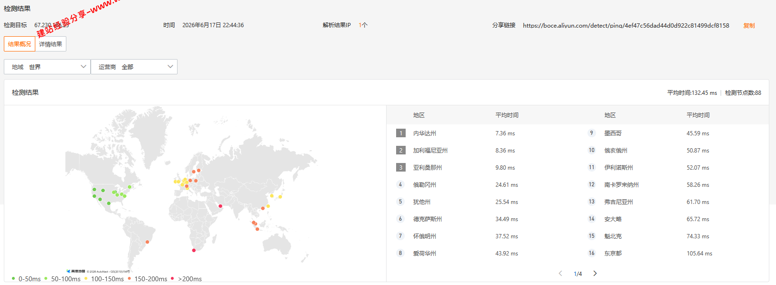Select the 魁北克 region row

(673, 236)
